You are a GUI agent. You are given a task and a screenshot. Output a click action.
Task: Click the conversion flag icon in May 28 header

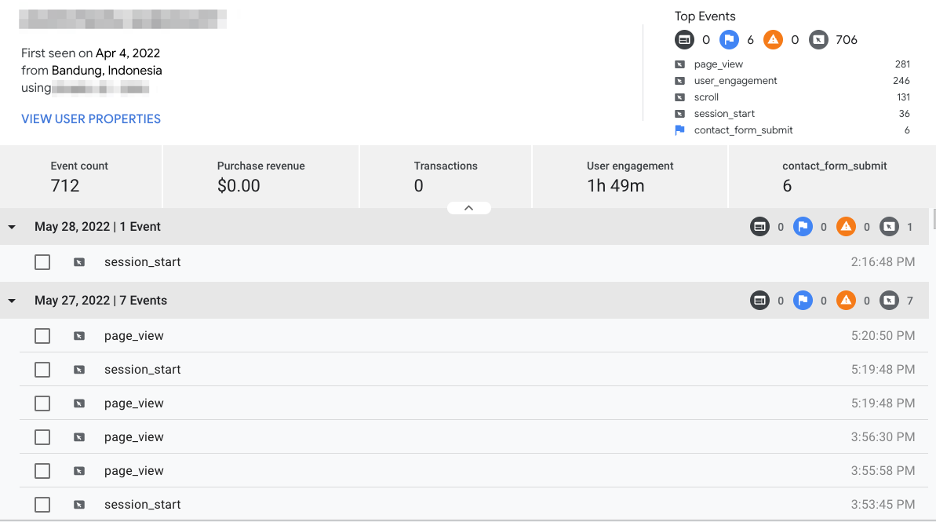point(803,227)
